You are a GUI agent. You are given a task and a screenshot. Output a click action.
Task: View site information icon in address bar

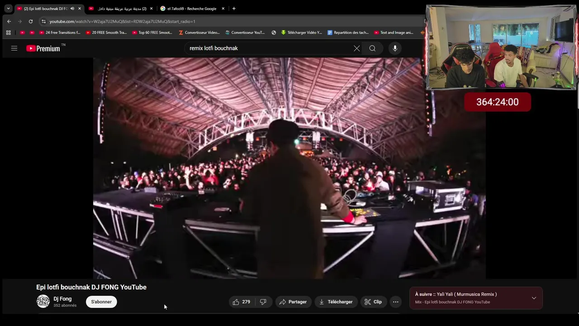(x=43, y=21)
